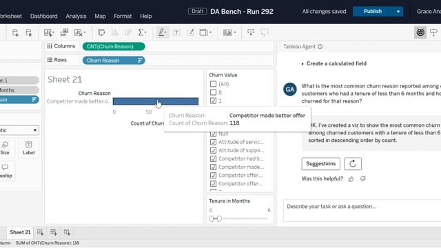441x248 pixels.
Task: Click the new worksheet tab icon
Action: 40,232
